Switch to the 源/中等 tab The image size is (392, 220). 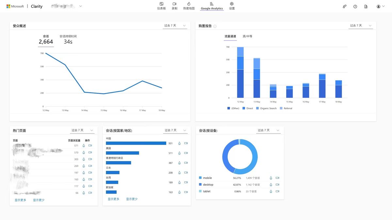[247, 37]
